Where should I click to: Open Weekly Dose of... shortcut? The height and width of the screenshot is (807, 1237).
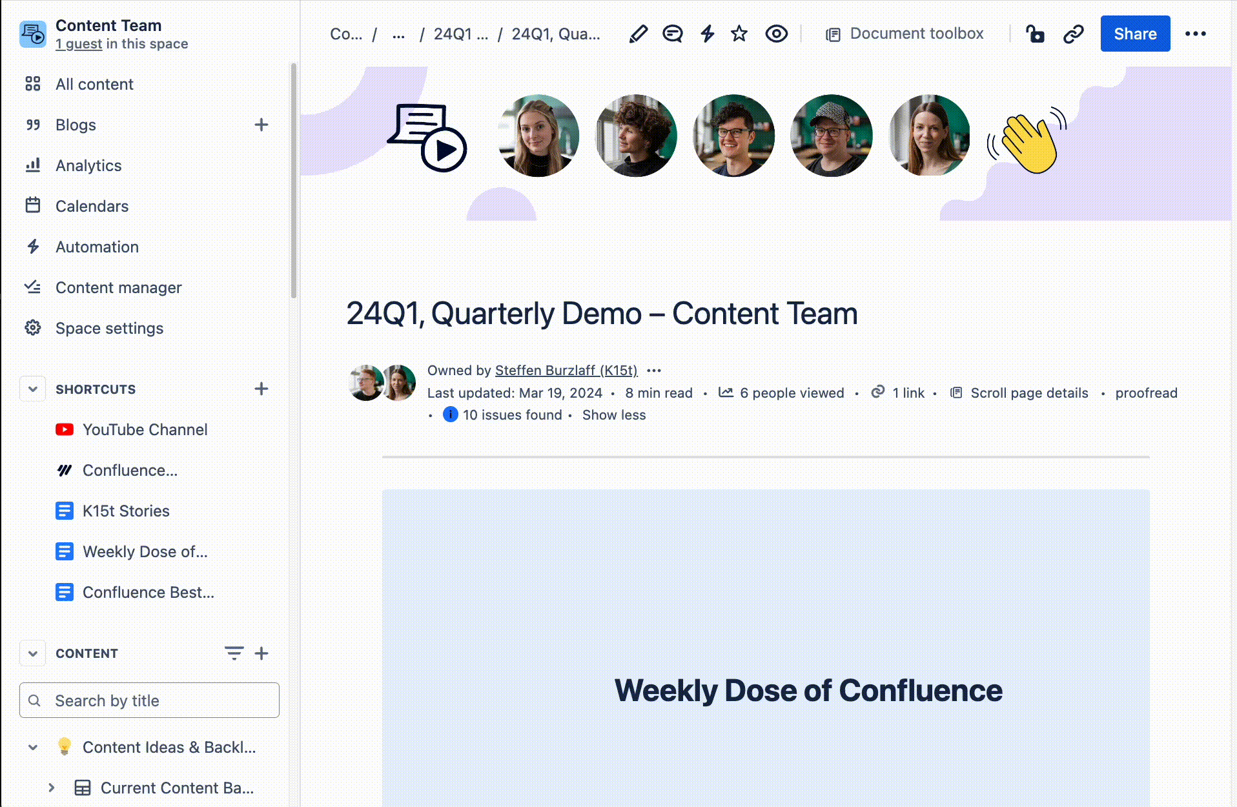pyautogui.click(x=145, y=551)
